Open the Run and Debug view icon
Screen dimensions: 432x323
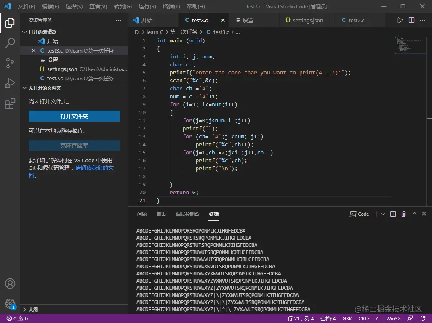click(10, 83)
